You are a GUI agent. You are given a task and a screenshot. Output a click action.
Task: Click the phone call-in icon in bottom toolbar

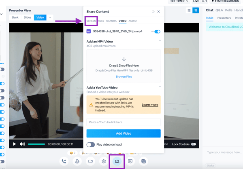click(x=64, y=161)
